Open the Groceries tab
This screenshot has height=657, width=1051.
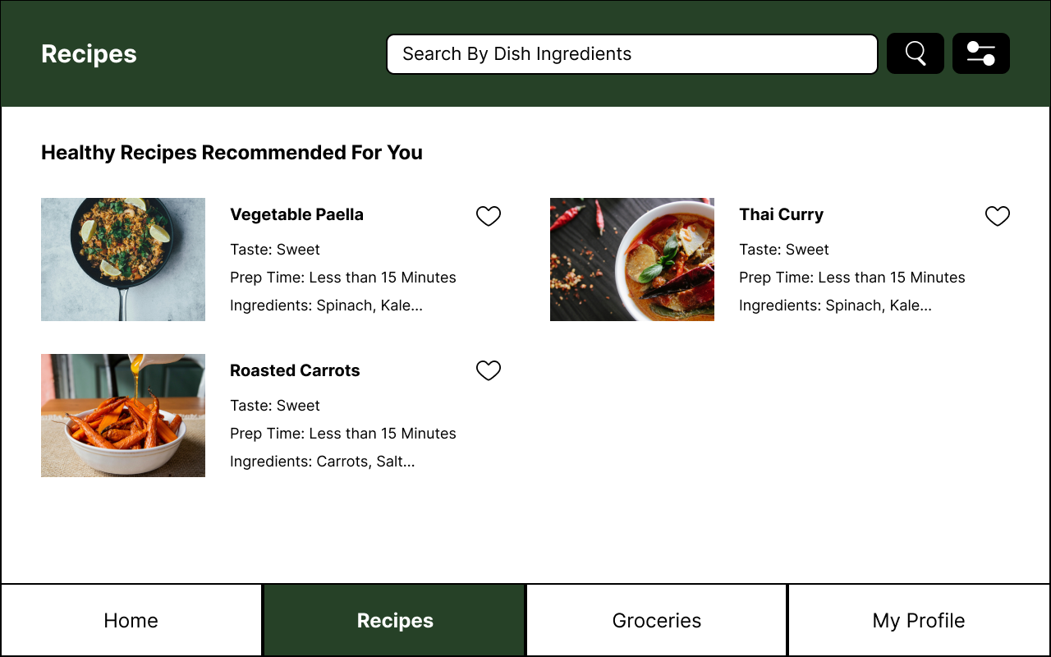point(656,620)
